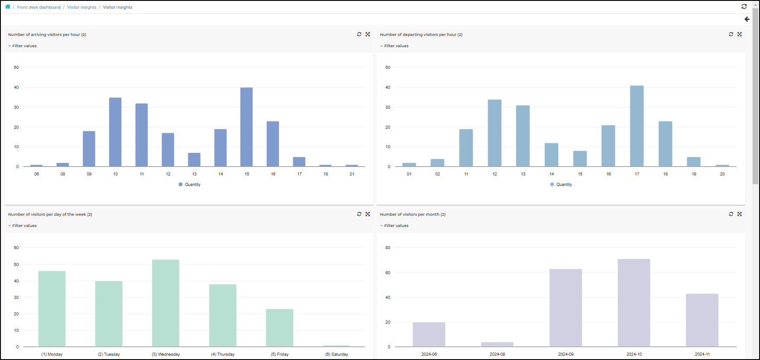The image size is (760, 360).
Task: Refresh the departing visitors per hour chart
Action: [x=731, y=34]
